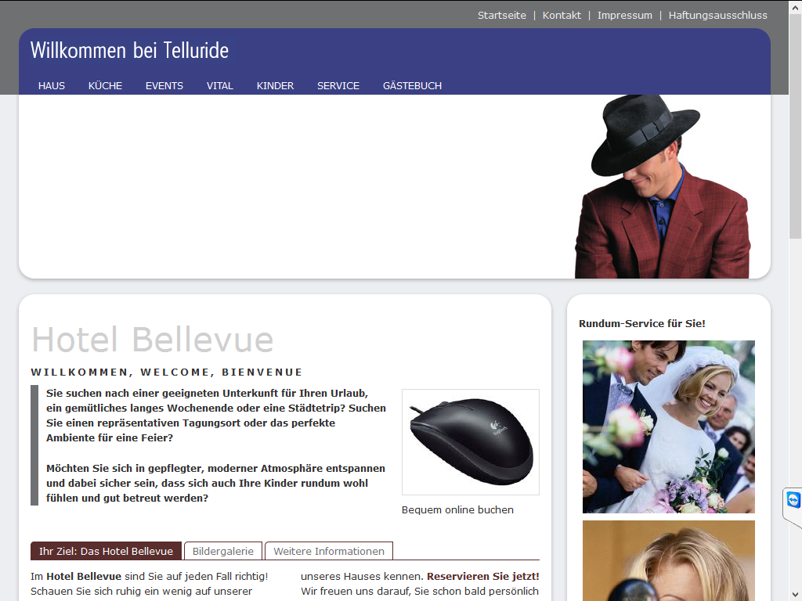Select the 'Ihr Ziel: Das Hotel Bellevue' tab
Image resolution: width=802 pixels, height=601 pixels.
tap(106, 551)
